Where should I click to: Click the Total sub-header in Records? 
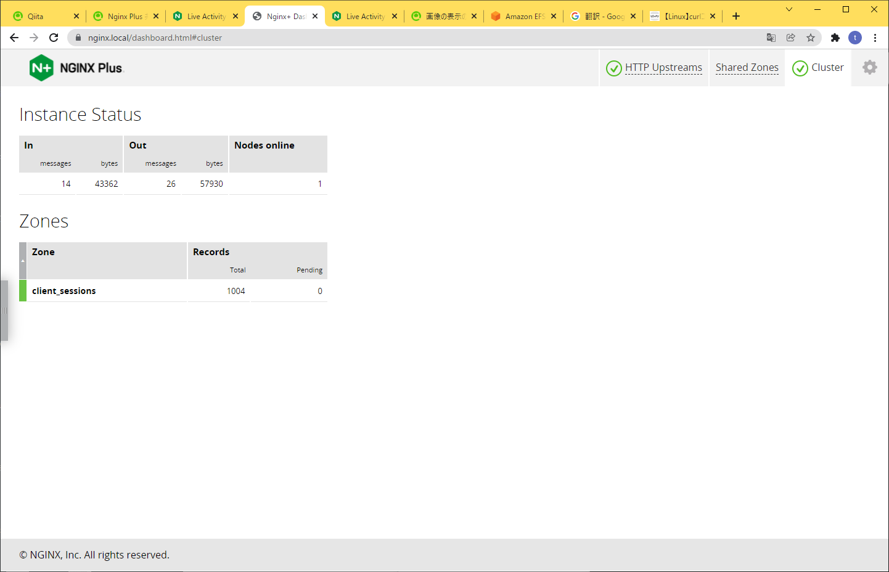point(238,270)
